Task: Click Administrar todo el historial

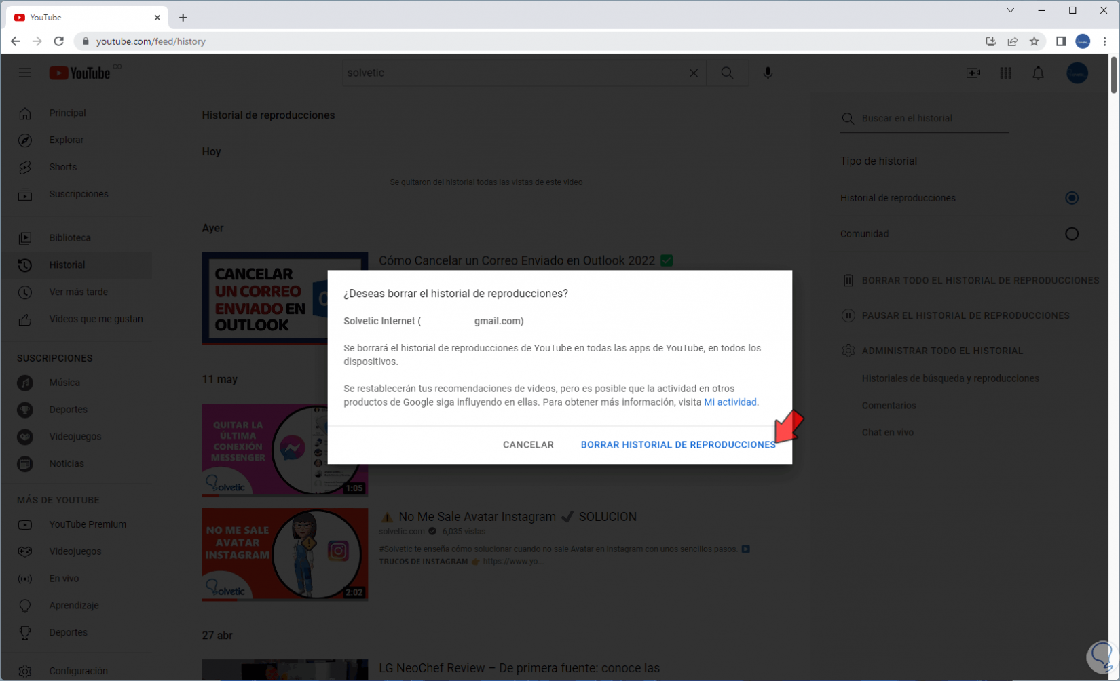Action: click(x=933, y=351)
